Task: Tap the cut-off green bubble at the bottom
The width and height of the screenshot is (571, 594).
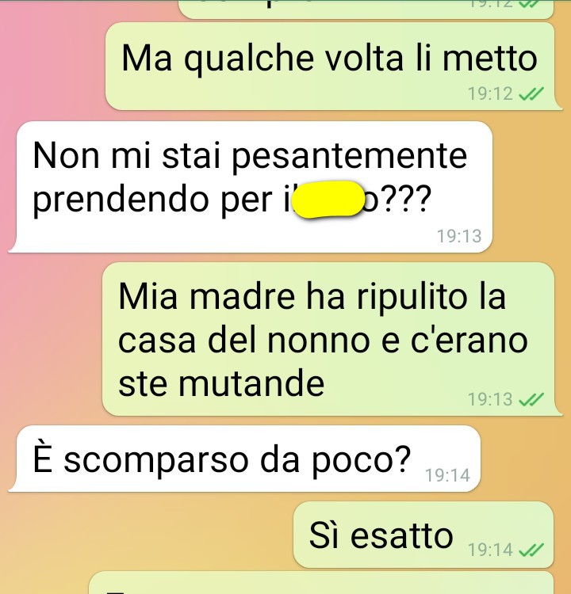Action: pyautogui.click(x=321, y=583)
